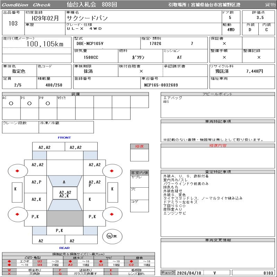This screenshot has width=277, height=277.
Task: Select the spare tire 有/無 indicator circle
Action: (x=110, y=236)
